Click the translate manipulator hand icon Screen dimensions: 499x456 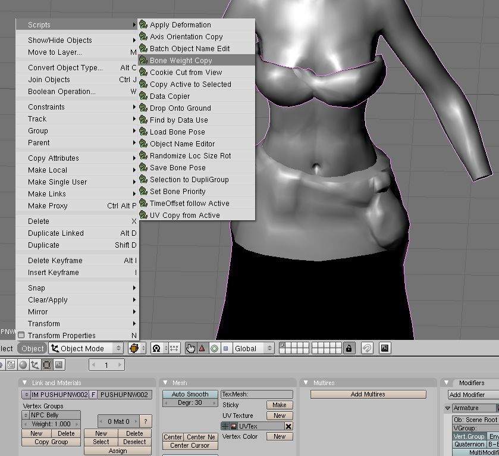point(190,348)
